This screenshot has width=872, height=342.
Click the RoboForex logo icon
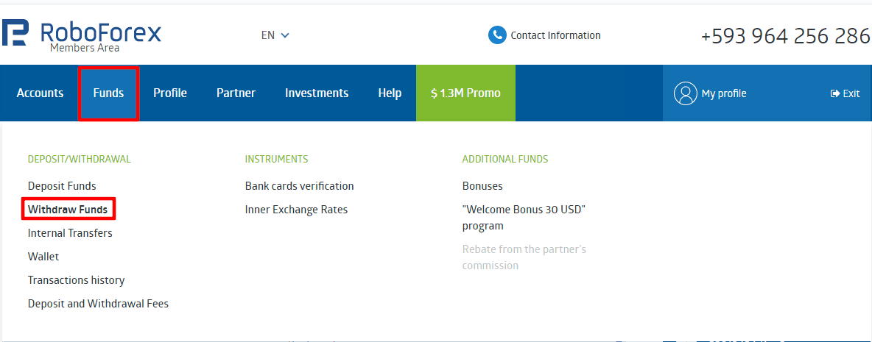pos(15,33)
